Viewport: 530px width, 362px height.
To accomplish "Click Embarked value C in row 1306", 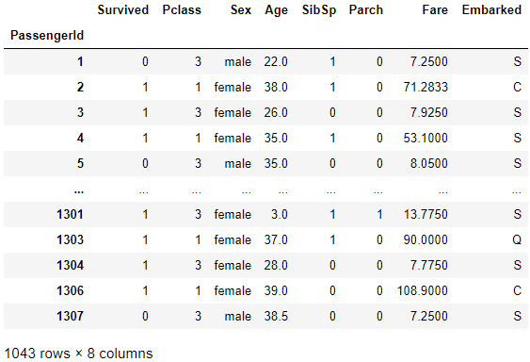I will [517, 290].
